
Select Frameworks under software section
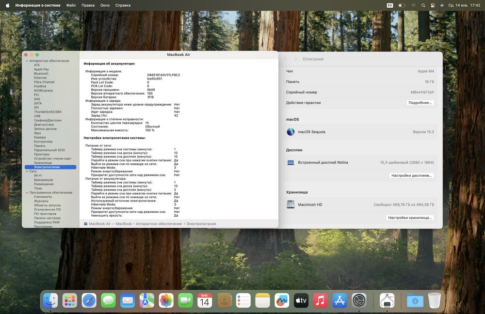(43, 197)
